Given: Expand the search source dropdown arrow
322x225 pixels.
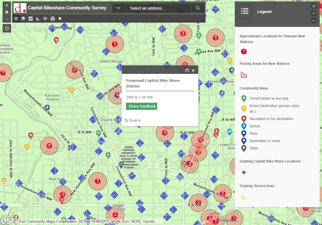Looking at the screenshot, I should click(118, 8).
